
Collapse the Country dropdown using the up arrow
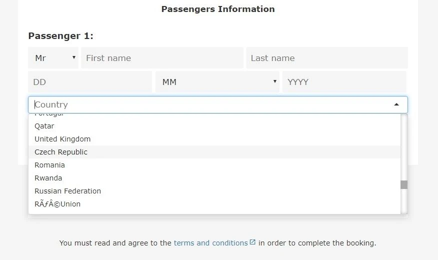pyautogui.click(x=396, y=104)
